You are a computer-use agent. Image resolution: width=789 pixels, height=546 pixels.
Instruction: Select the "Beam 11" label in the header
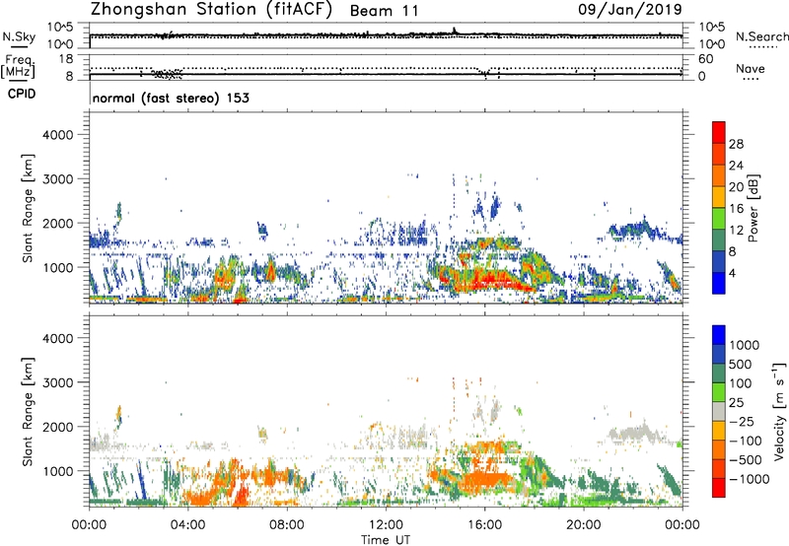click(384, 11)
